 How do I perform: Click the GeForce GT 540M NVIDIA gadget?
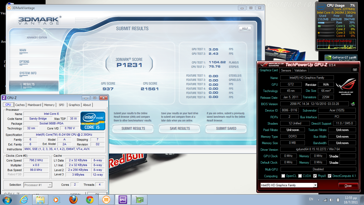(x=341, y=57)
